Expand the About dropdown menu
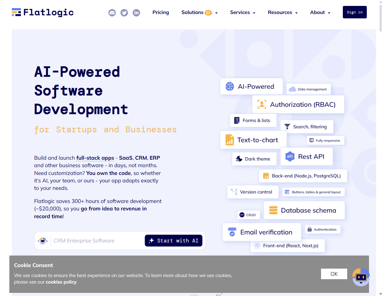 (320, 12)
